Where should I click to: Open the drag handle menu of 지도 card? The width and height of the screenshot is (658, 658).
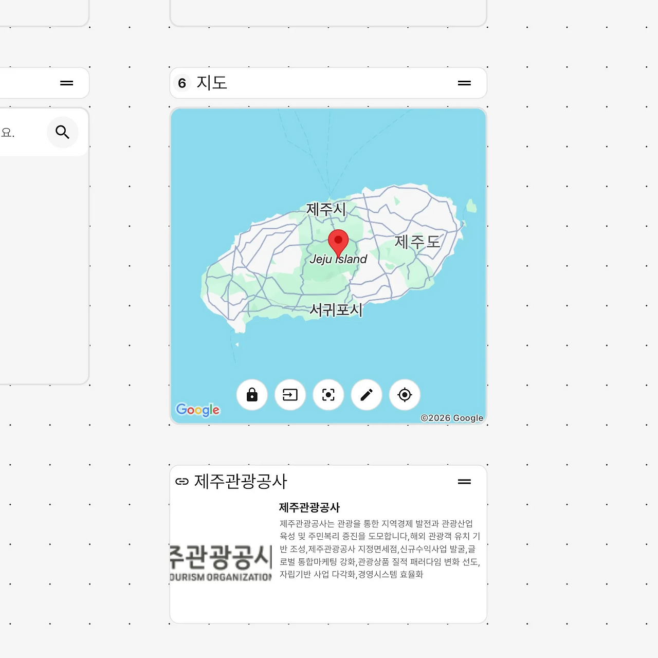[x=464, y=83]
